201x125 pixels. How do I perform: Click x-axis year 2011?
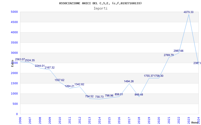coord(70,120)
